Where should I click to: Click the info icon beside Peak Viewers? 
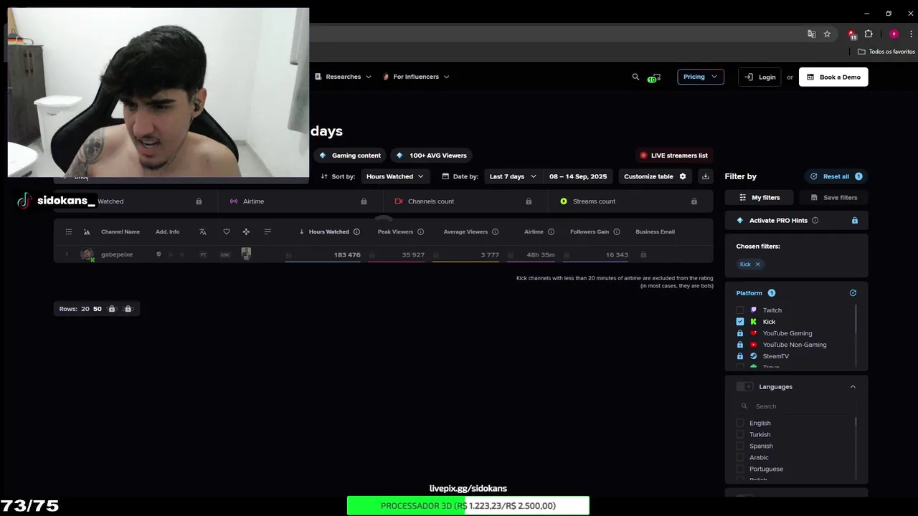point(420,231)
